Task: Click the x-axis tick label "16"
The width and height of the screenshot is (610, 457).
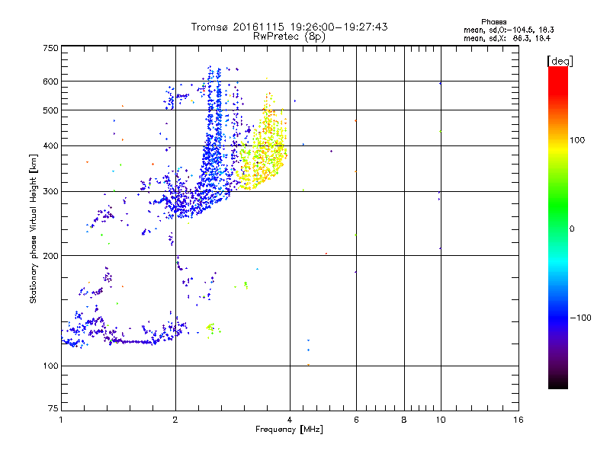Action: click(518, 420)
